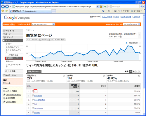Click the Print icon in IE toolbar
The image size is (146, 116).
pos(115,11)
